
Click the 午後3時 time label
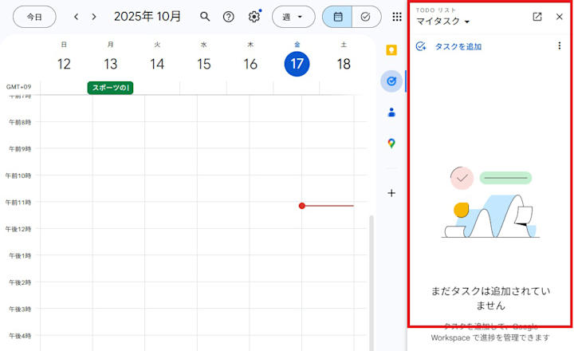pyautogui.click(x=20, y=310)
